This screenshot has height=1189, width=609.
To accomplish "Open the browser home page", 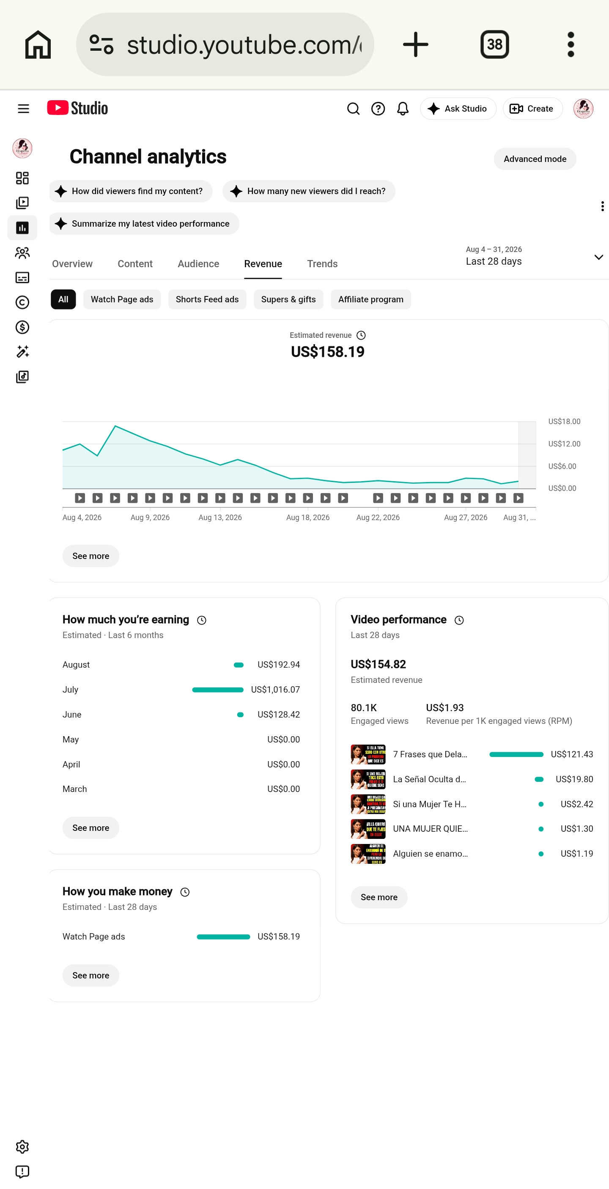I will point(38,44).
